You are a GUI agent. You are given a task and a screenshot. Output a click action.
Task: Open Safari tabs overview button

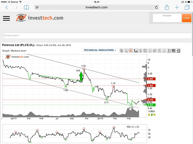pos(187,7)
